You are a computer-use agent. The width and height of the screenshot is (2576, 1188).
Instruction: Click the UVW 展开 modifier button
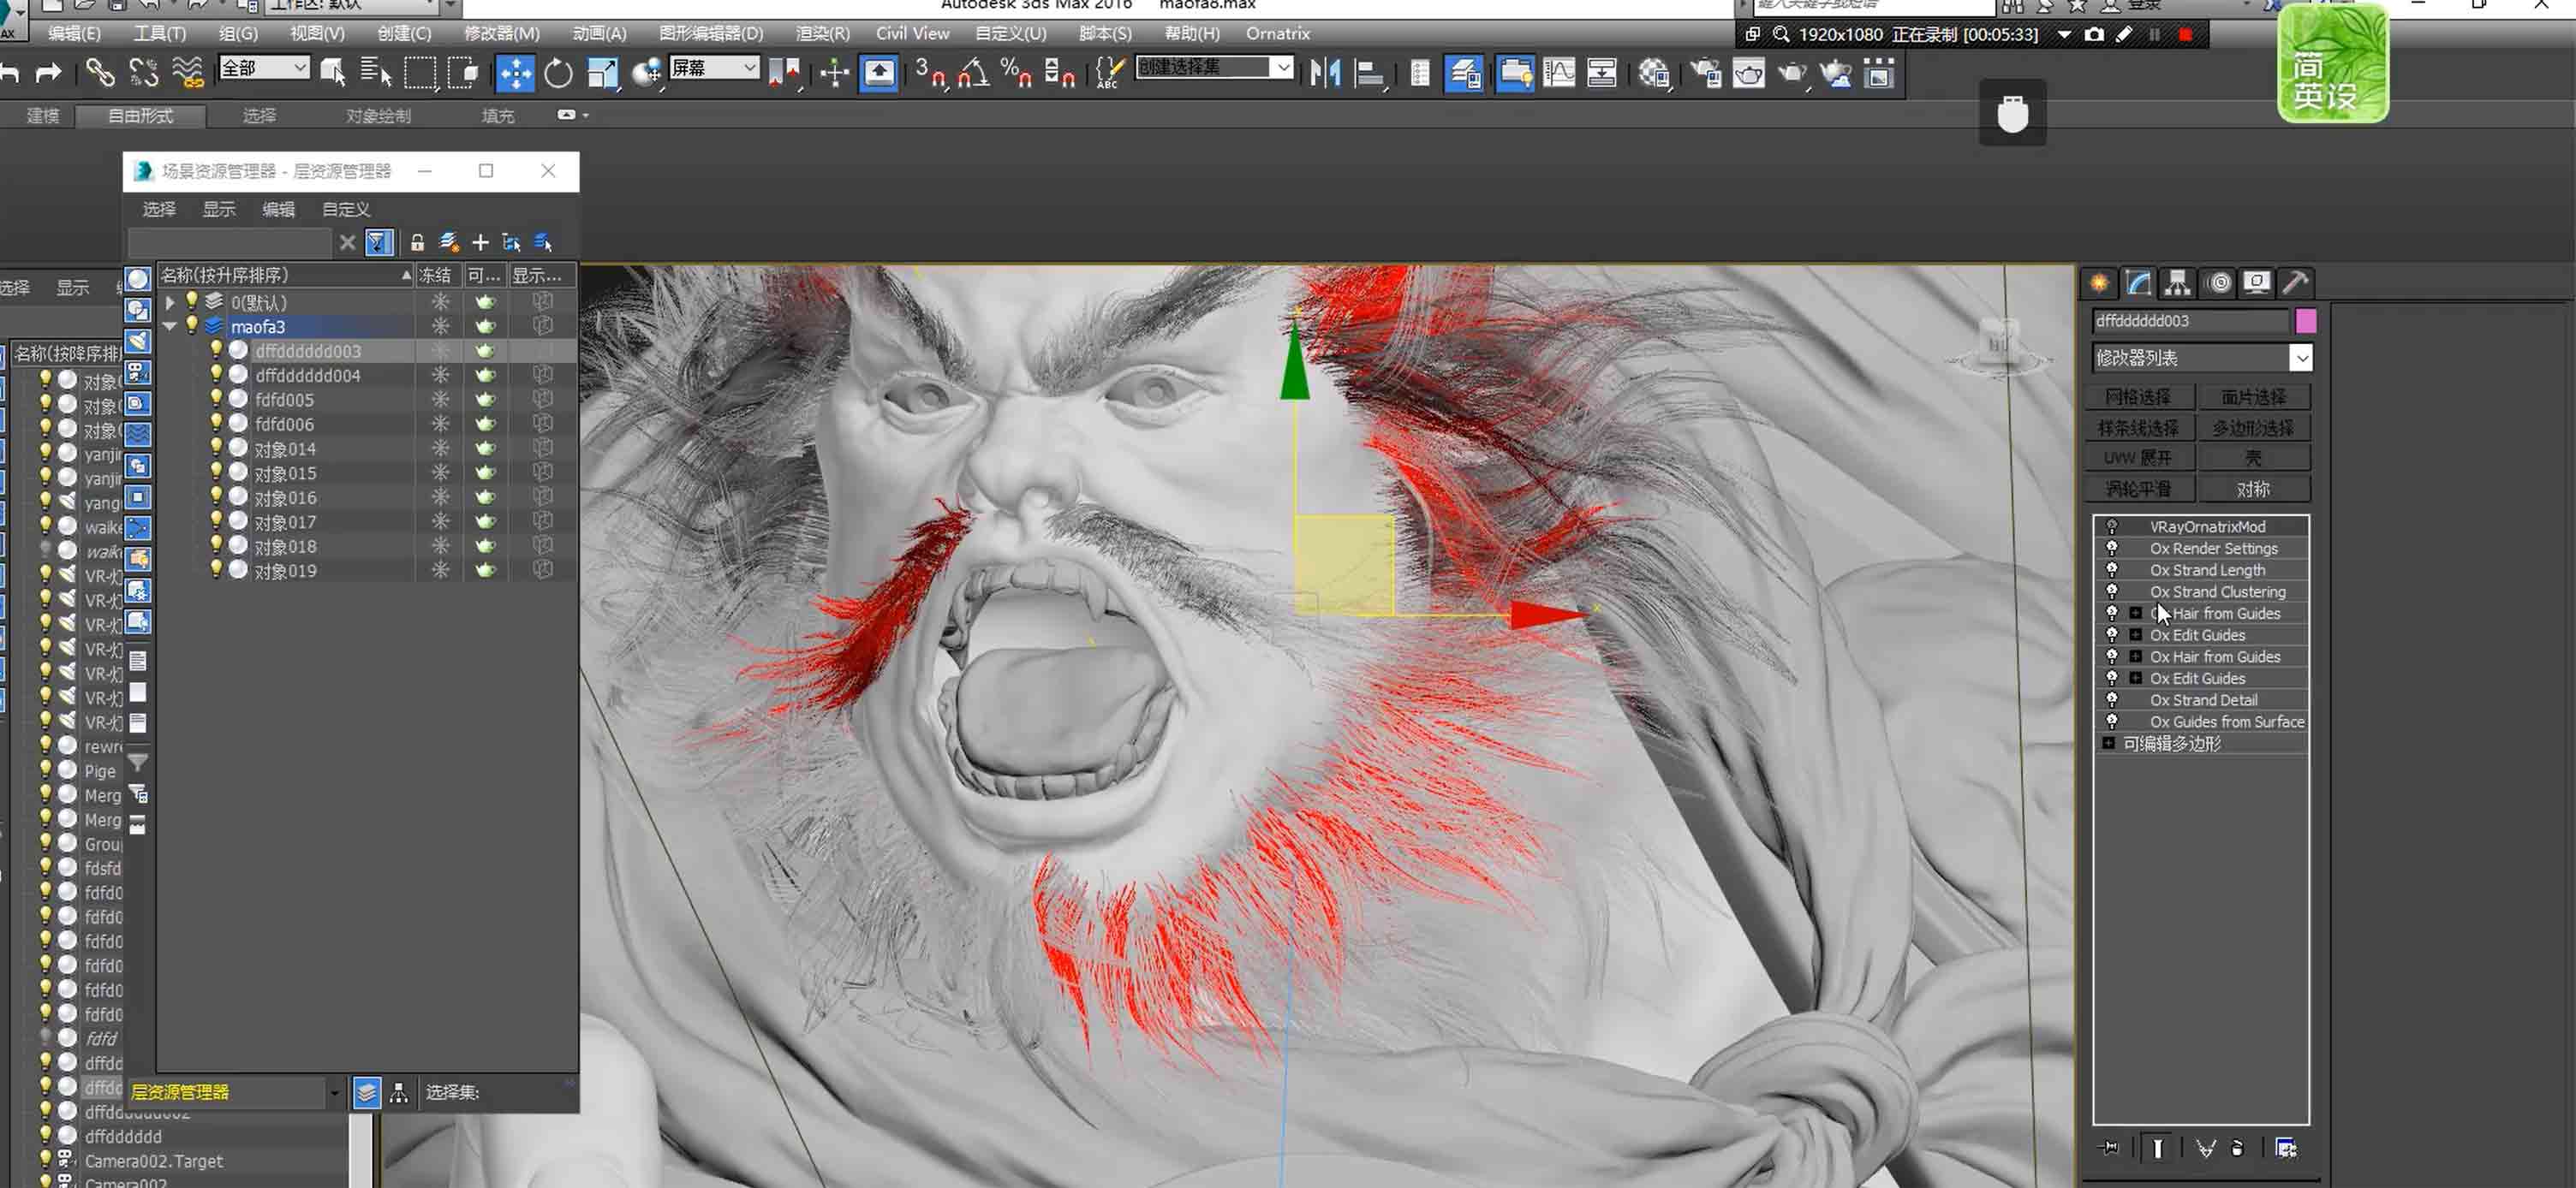click(x=2138, y=458)
